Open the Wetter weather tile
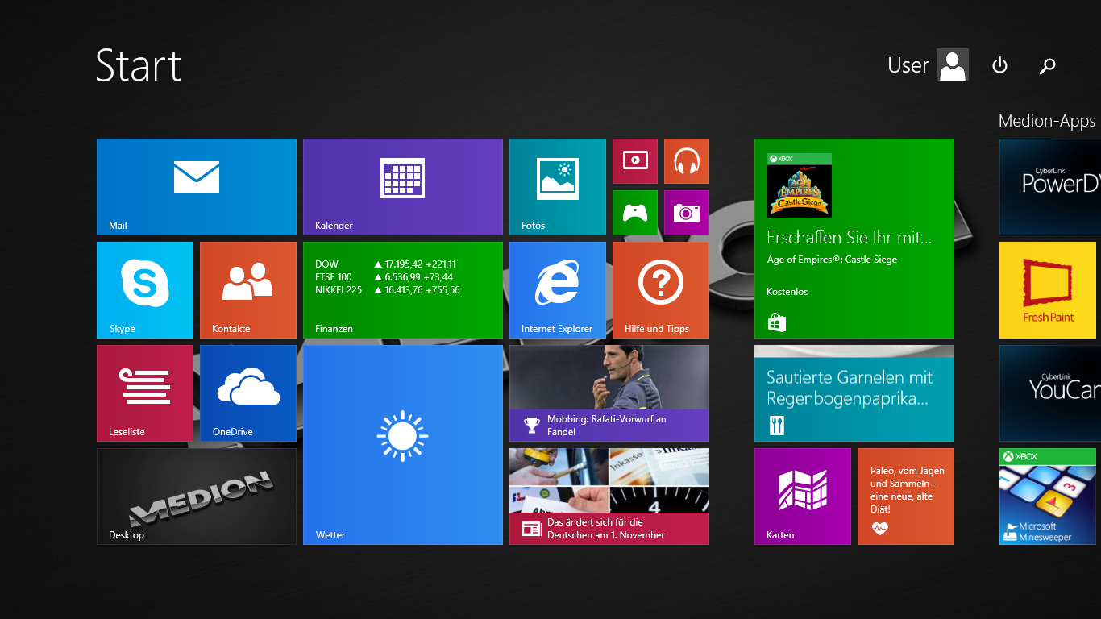The width and height of the screenshot is (1101, 619). pyautogui.click(x=403, y=445)
